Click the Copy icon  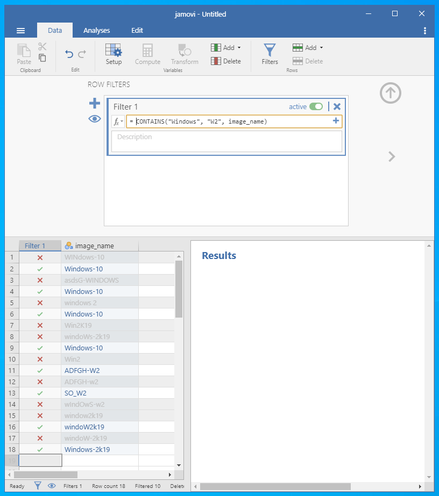click(x=42, y=58)
